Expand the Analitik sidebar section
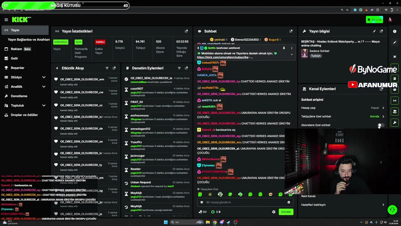401x226 pixels. click(x=44, y=87)
